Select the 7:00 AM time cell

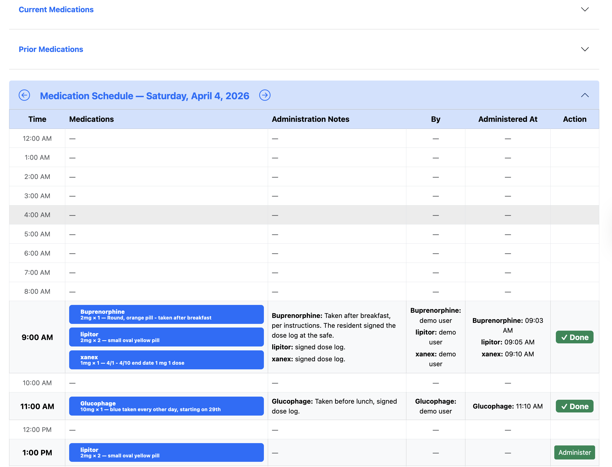(37, 272)
